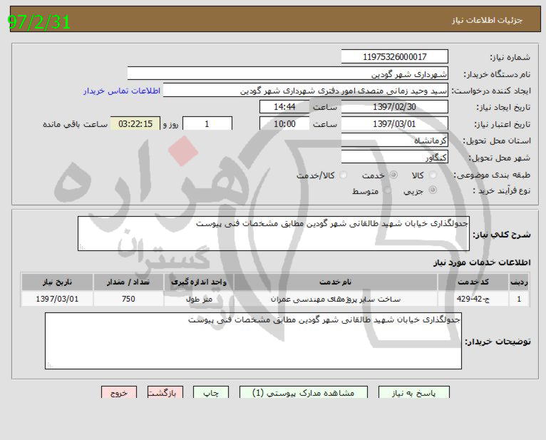The image size is (546, 440).
Task: Click the شماره نیاز field 11975326000017
Action: point(394,57)
